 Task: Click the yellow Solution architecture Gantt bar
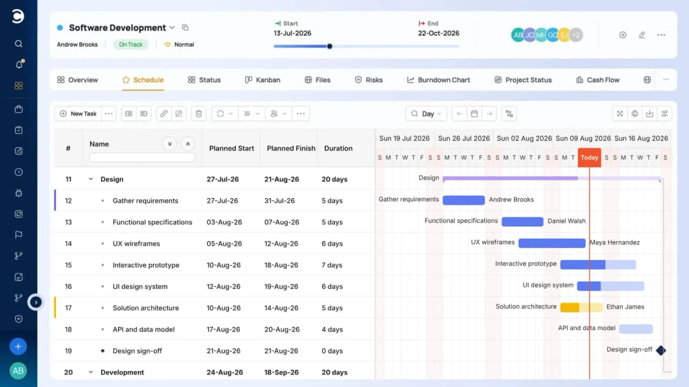click(581, 307)
